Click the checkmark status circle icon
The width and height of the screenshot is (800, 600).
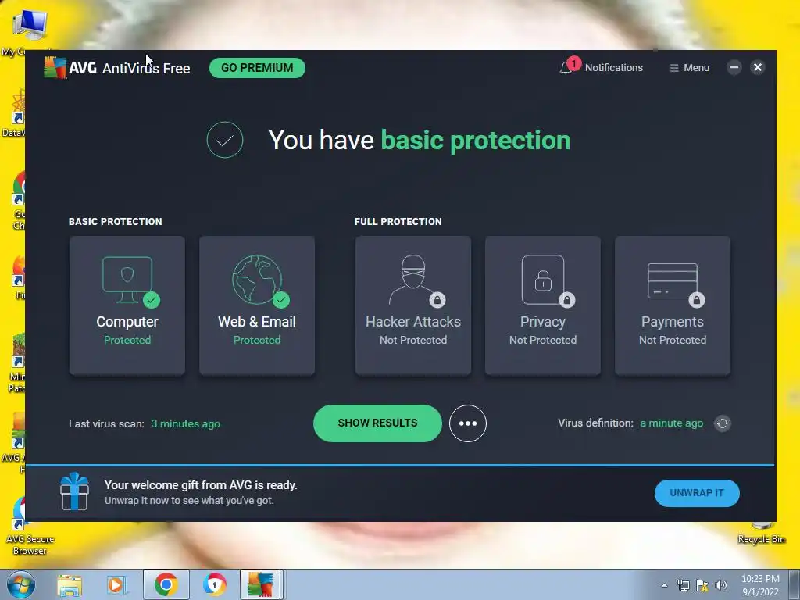[225, 140]
